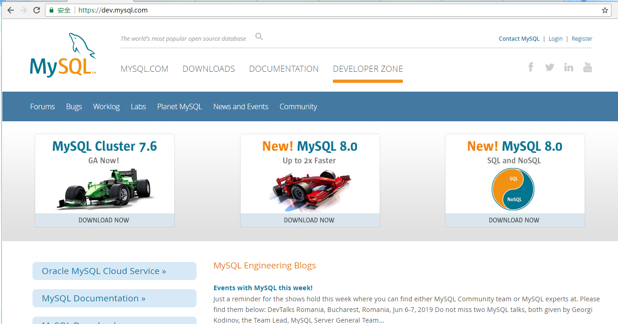Click MySQL Engineering Blogs heading
The height and width of the screenshot is (324, 618).
tap(265, 266)
